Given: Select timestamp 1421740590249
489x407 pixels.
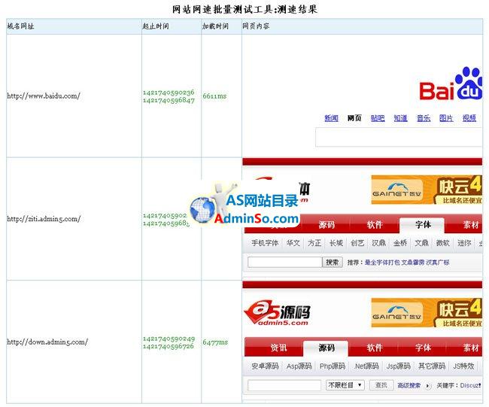Looking at the screenshot, I should [x=169, y=339].
